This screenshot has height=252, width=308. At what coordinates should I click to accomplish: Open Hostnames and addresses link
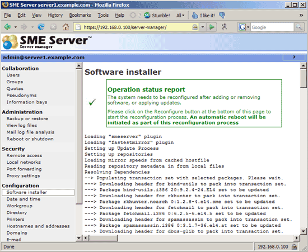point(38,226)
